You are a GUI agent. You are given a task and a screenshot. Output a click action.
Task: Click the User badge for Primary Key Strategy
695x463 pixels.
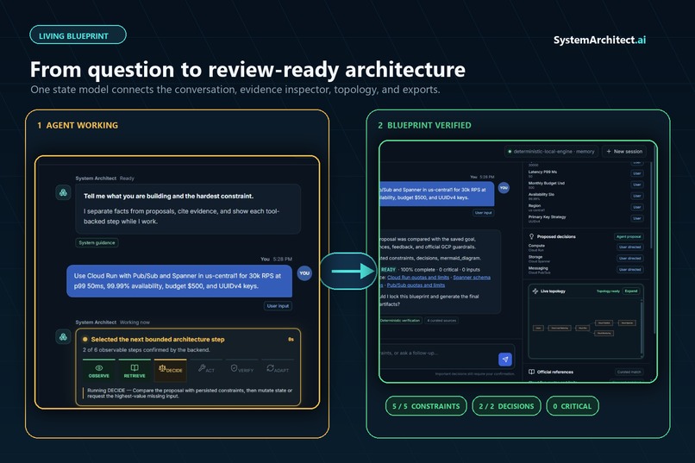(637, 218)
